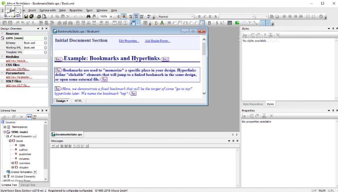
Task: Click the green tree structure toolbar icon
Action: pyautogui.click(x=162, y=23)
